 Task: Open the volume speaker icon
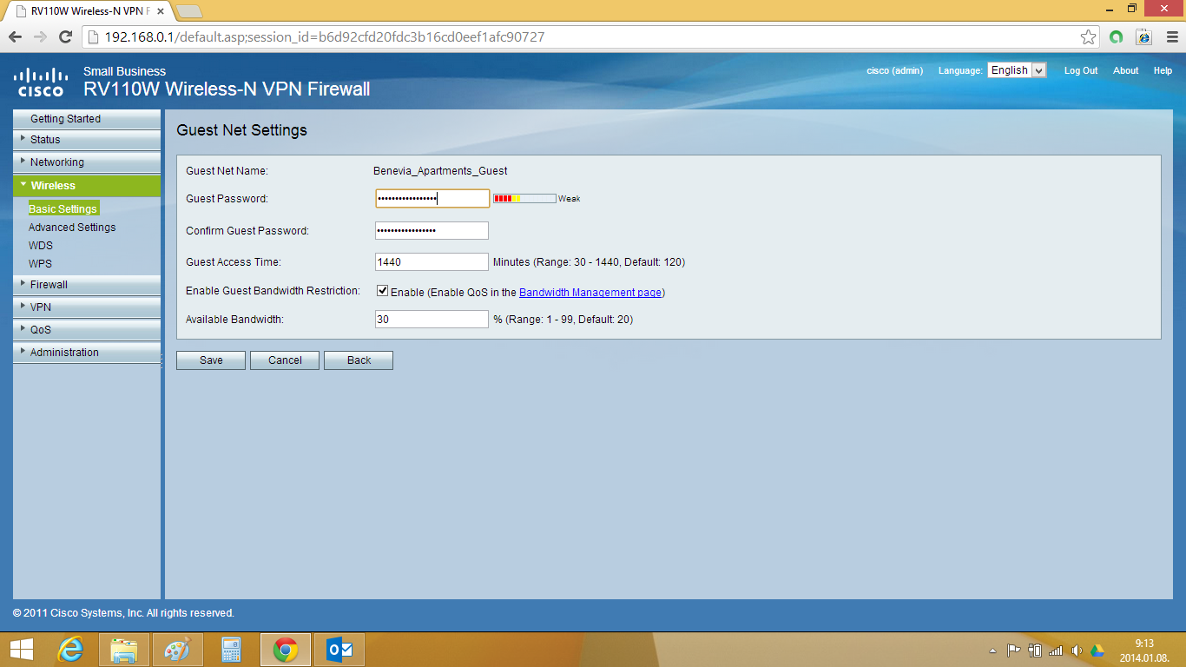[1077, 650]
